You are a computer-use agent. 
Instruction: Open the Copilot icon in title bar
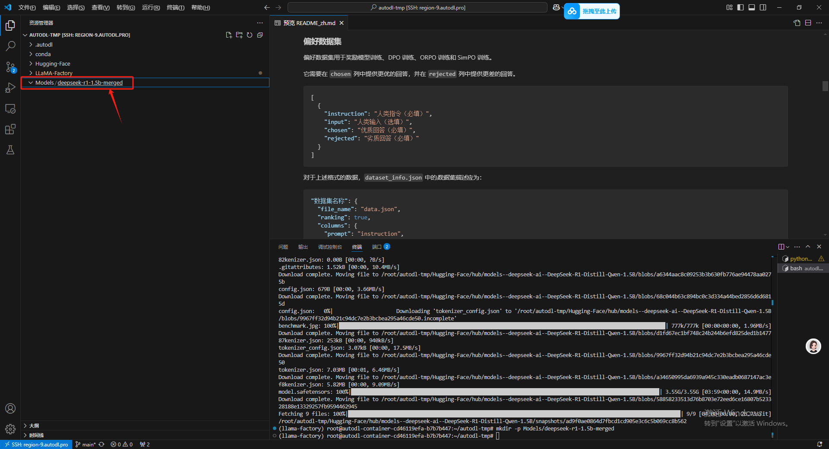[x=556, y=7]
